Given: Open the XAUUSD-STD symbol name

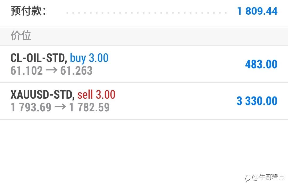Looking at the screenshot, I should point(42,94).
